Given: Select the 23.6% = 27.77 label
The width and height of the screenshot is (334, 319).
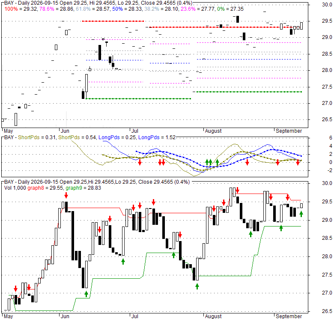Looking at the screenshot, I should coord(198,9).
